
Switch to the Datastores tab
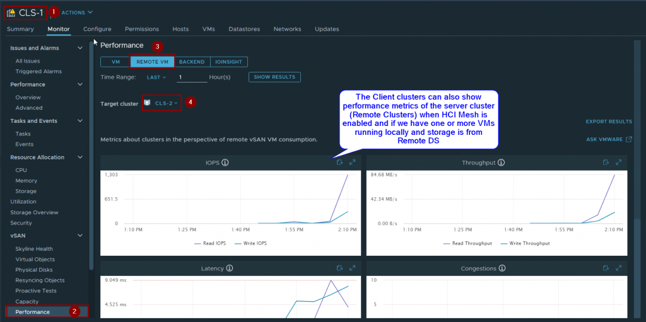tap(244, 29)
